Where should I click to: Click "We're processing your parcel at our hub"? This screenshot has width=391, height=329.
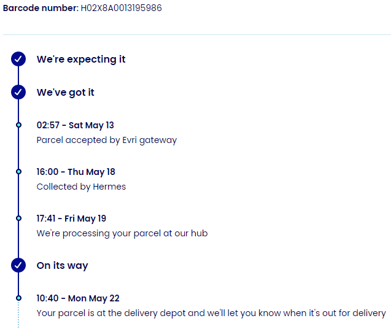click(122, 233)
